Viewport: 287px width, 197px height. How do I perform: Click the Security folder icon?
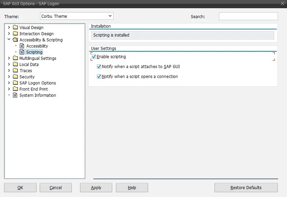coord(15,77)
